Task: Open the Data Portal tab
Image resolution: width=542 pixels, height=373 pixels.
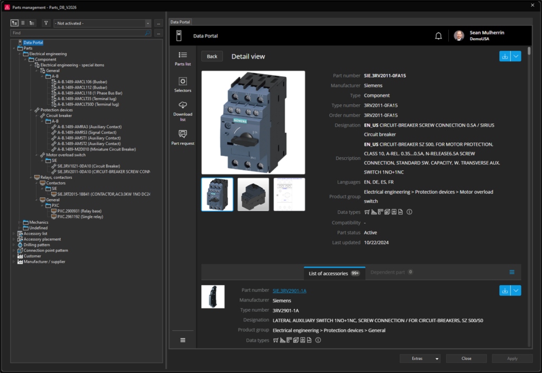Action: click(180, 22)
